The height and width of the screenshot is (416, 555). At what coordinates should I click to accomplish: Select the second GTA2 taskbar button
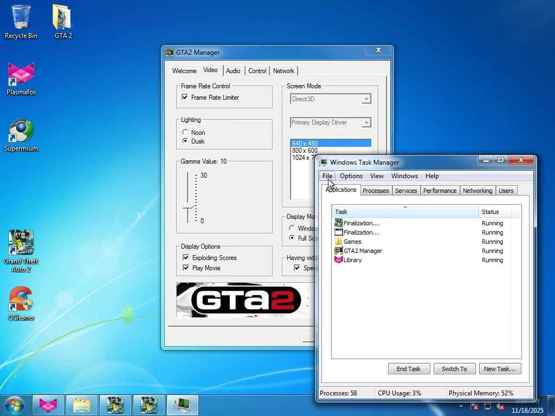coord(149,405)
